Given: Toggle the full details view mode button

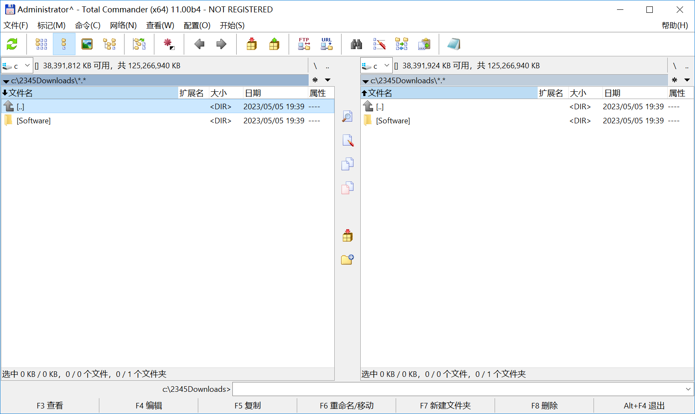Looking at the screenshot, I should [64, 44].
